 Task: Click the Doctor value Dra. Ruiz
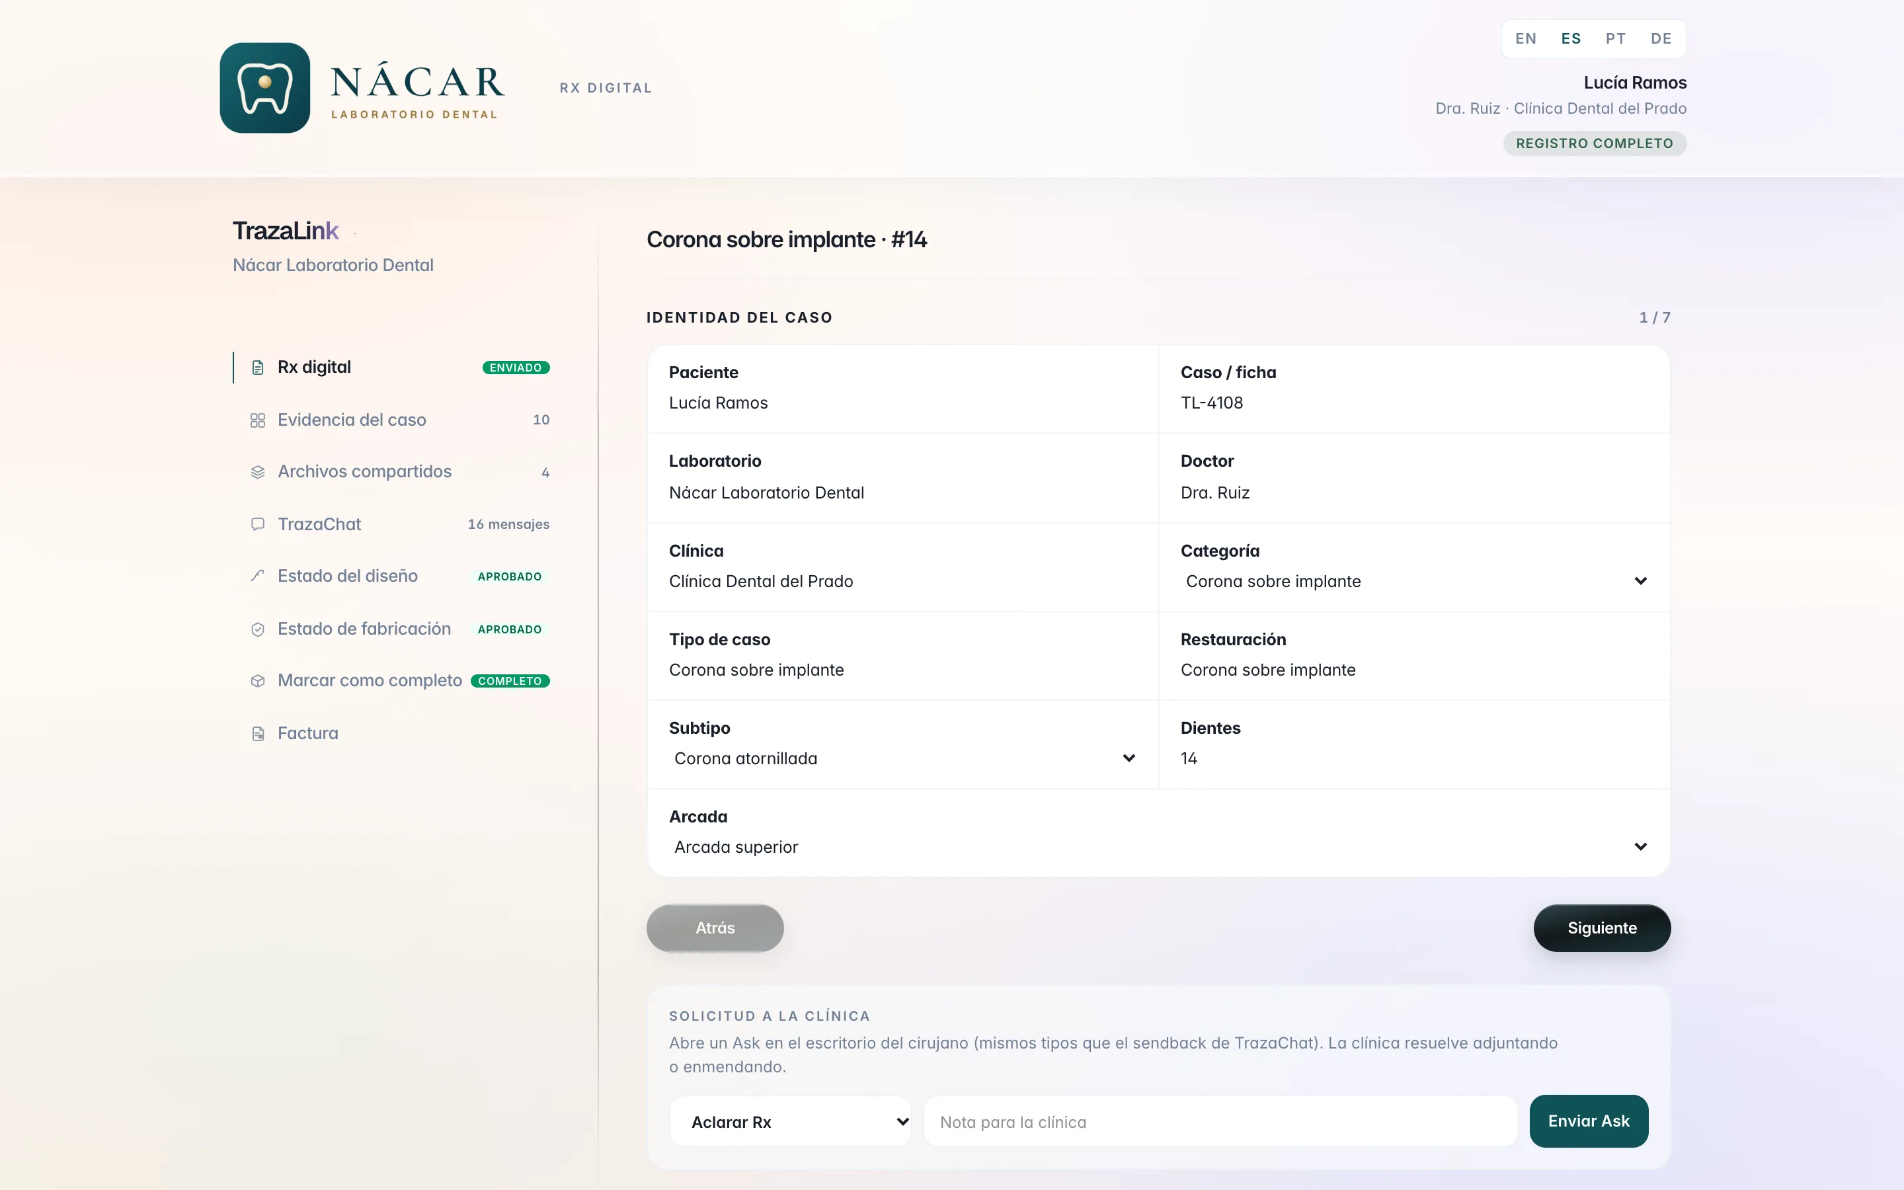point(1214,493)
